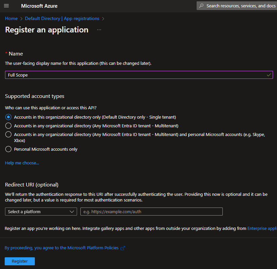The image size is (277, 269).
Task: Navigate to Default Directory App registrations breadcrumb
Action: 62,18
